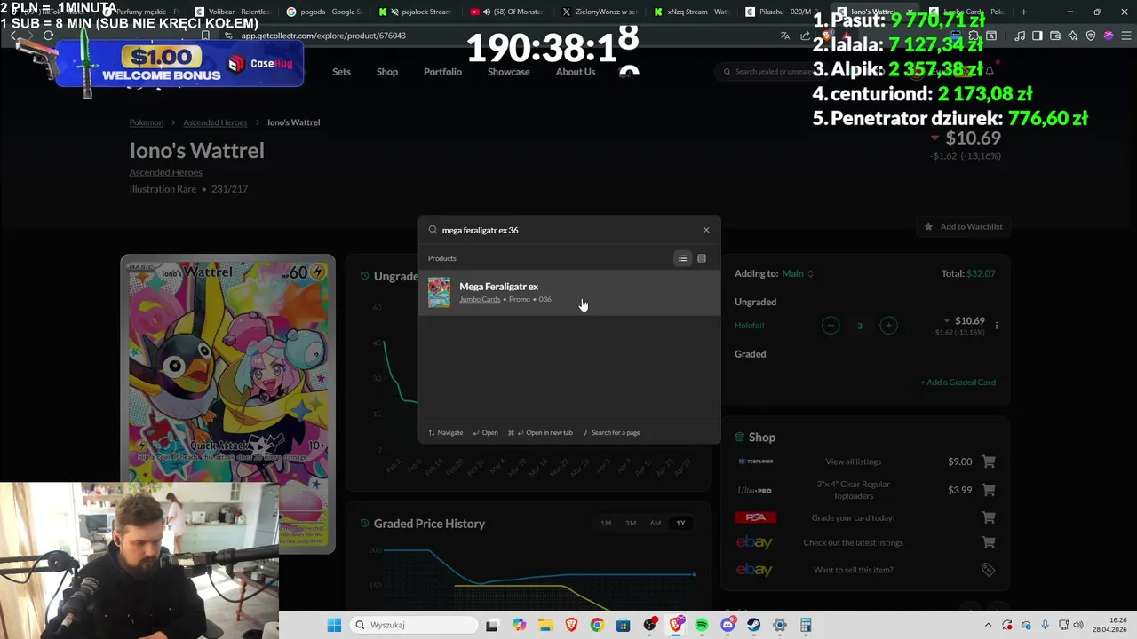Open Copilot from the taskbar
The width and height of the screenshot is (1137, 639).
pos(519,625)
